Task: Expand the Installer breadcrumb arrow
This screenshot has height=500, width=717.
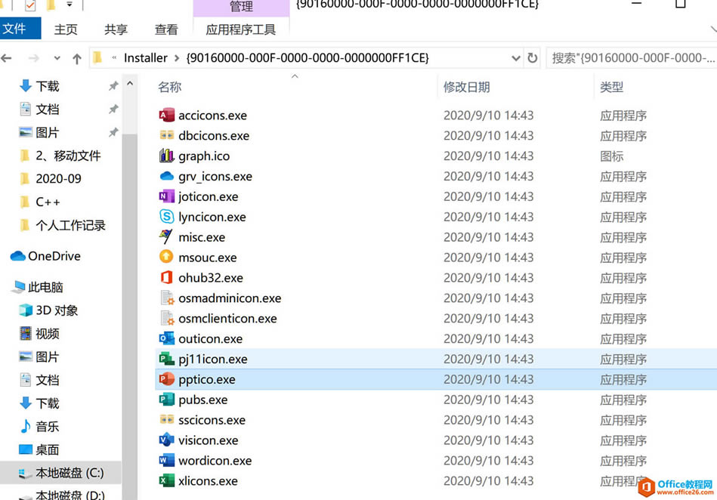Action: tap(177, 58)
